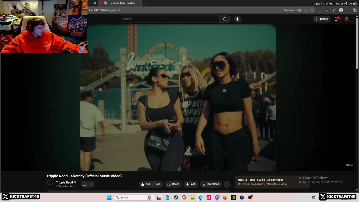Open browser settings and more menu
The height and width of the screenshot is (202, 359).
[348, 10]
